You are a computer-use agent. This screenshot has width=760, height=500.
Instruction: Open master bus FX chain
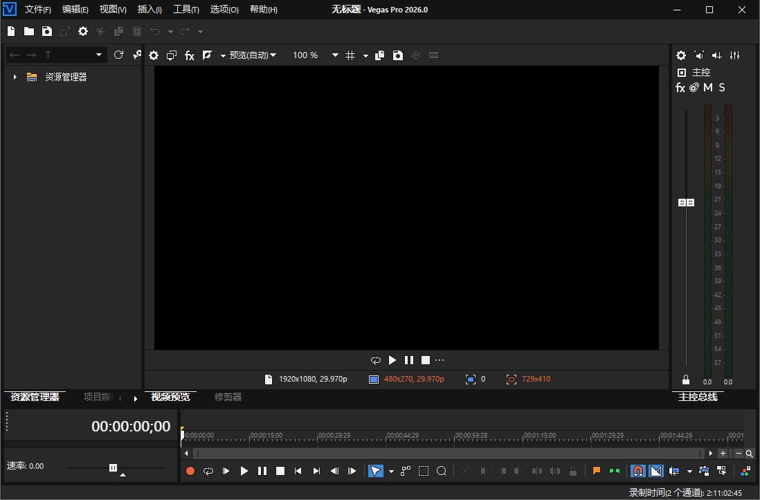(680, 88)
